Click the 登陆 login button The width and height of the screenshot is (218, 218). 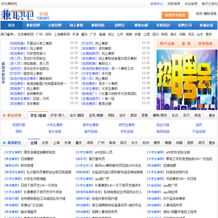point(186,44)
